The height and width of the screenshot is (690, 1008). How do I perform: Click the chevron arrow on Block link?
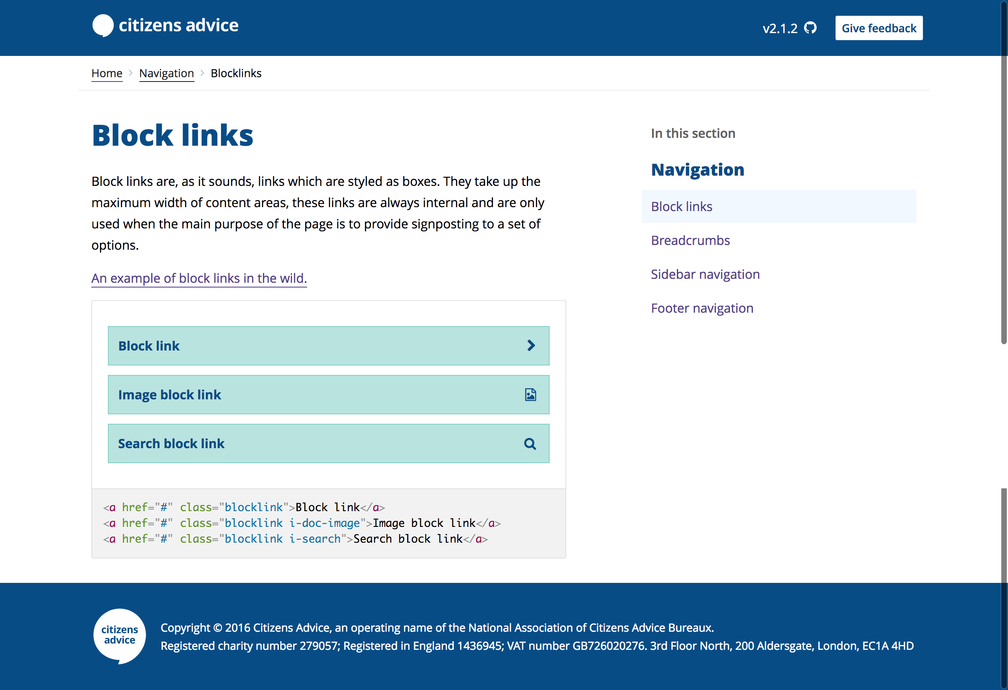(x=531, y=346)
